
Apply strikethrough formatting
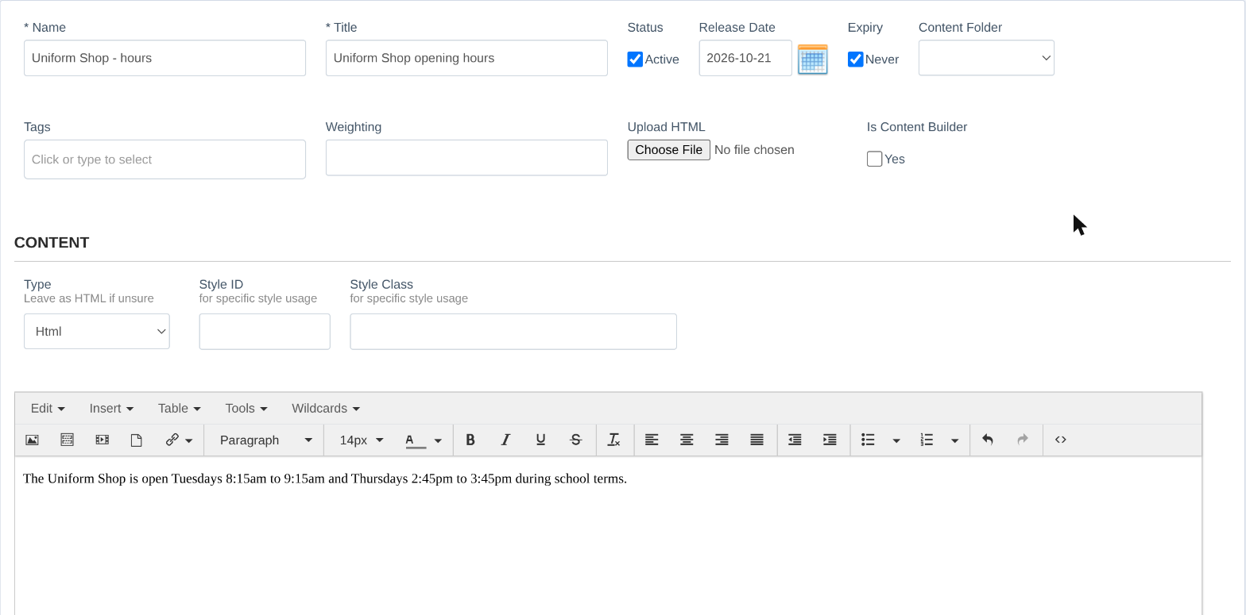[x=575, y=440]
